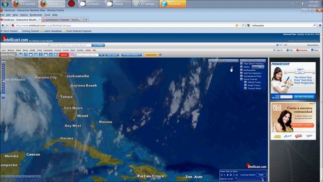This screenshot has width=323, height=182.
Task: Click the blue help question-mark icon
Action: point(160,55)
